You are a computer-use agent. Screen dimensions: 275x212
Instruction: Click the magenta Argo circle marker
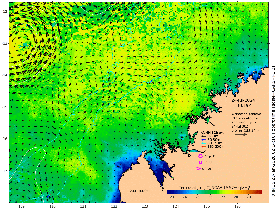point(200,156)
